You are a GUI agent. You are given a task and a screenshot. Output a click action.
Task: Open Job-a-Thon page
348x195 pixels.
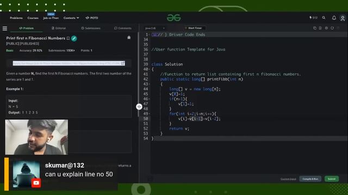pos(51,18)
